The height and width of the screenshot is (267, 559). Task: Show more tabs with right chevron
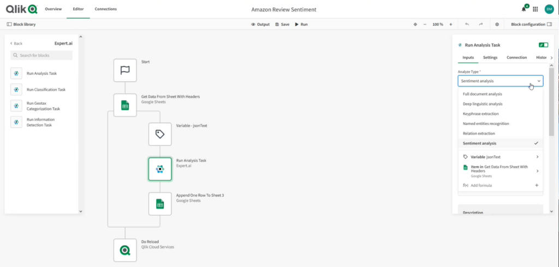551,58
